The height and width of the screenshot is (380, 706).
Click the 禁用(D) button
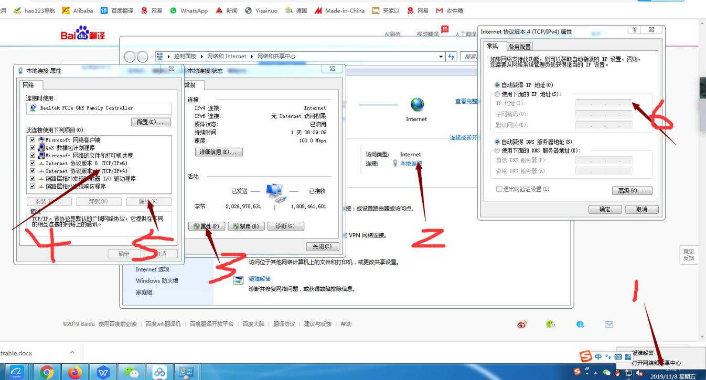click(x=246, y=226)
